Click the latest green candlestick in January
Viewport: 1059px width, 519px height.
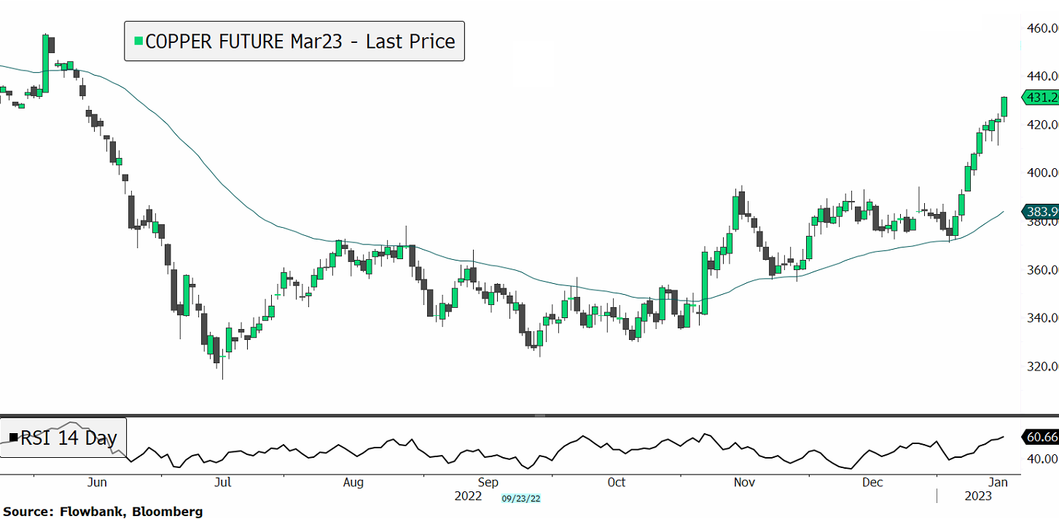click(1004, 106)
